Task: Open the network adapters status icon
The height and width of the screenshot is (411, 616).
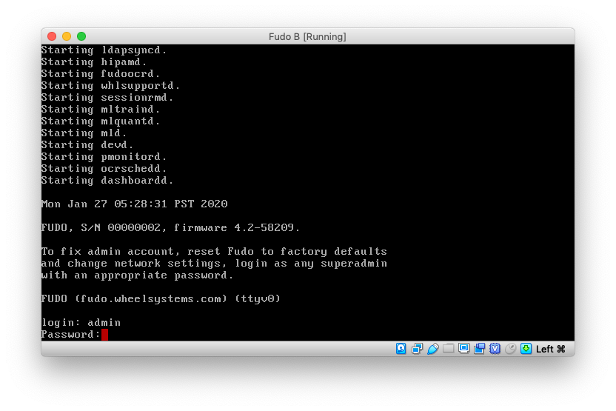Action: tap(417, 349)
